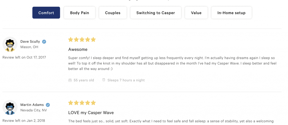Click the birthday cake age icon

click(x=70, y=80)
